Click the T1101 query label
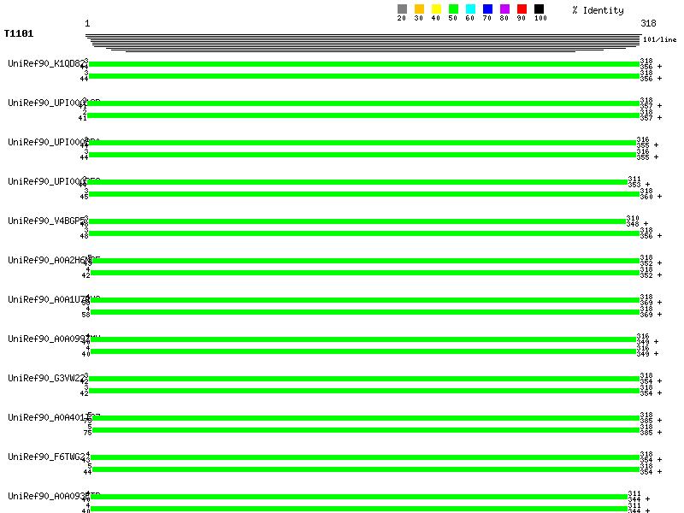Image resolution: width=684 pixels, height=513 pixels. click(19, 35)
